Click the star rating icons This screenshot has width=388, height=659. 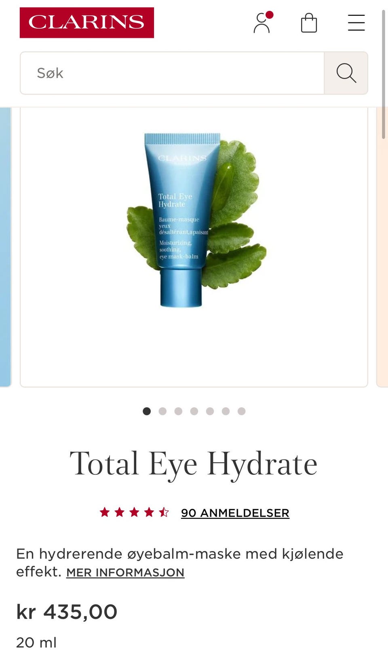tap(134, 512)
